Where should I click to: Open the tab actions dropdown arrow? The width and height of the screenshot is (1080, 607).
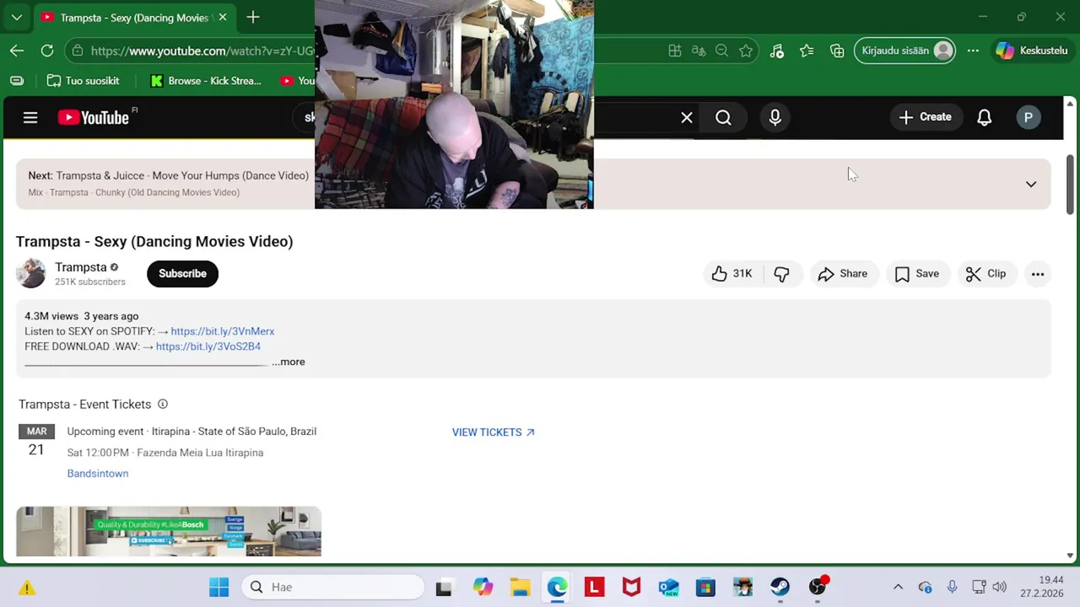click(16, 17)
